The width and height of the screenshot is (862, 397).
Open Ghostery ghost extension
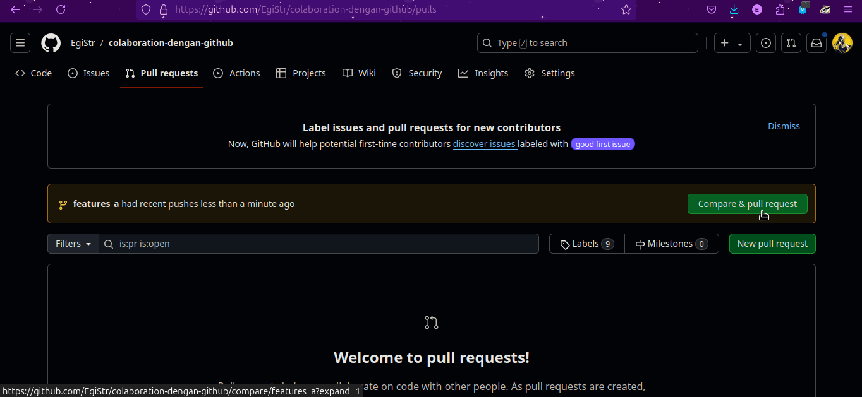pos(803,9)
